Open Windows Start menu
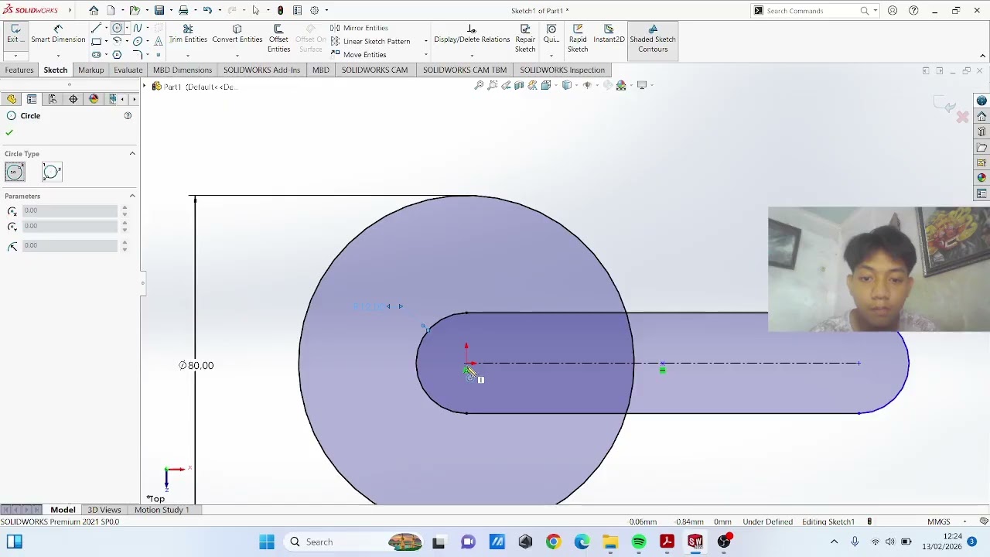Image resolution: width=990 pixels, height=557 pixels. click(x=267, y=542)
